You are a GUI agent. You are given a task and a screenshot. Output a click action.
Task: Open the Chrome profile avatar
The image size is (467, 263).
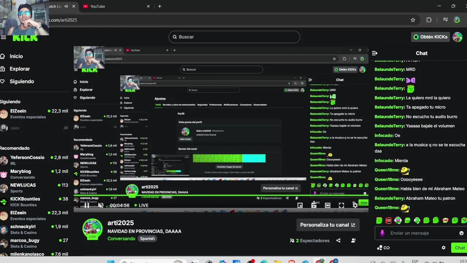point(457,20)
